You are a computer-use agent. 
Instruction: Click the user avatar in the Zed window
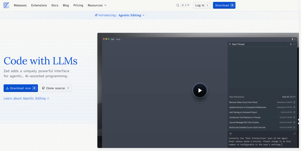coord(292,39)
